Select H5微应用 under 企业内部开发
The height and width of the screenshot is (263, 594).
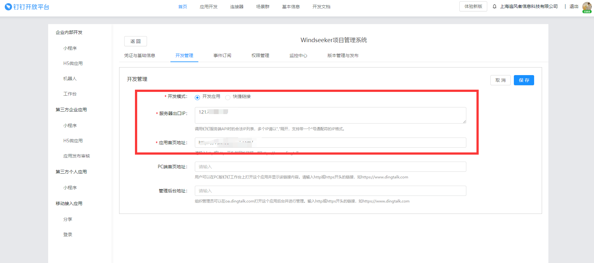pyautogui.click(x=73, y=63)
